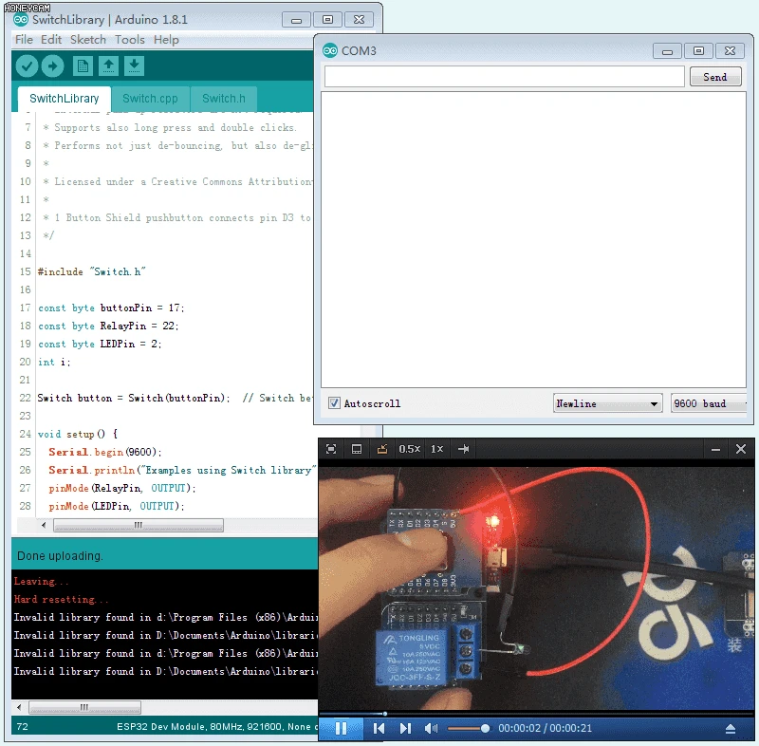Create a new sketch via New icon

[x=83, y=65]
